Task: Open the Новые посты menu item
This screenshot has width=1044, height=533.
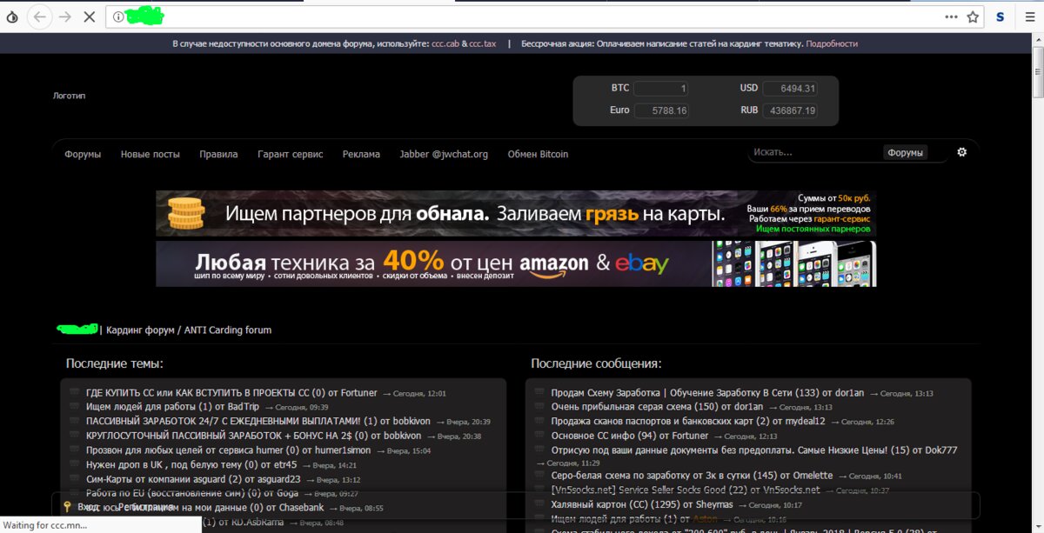Action: click(x=151, y=154)
